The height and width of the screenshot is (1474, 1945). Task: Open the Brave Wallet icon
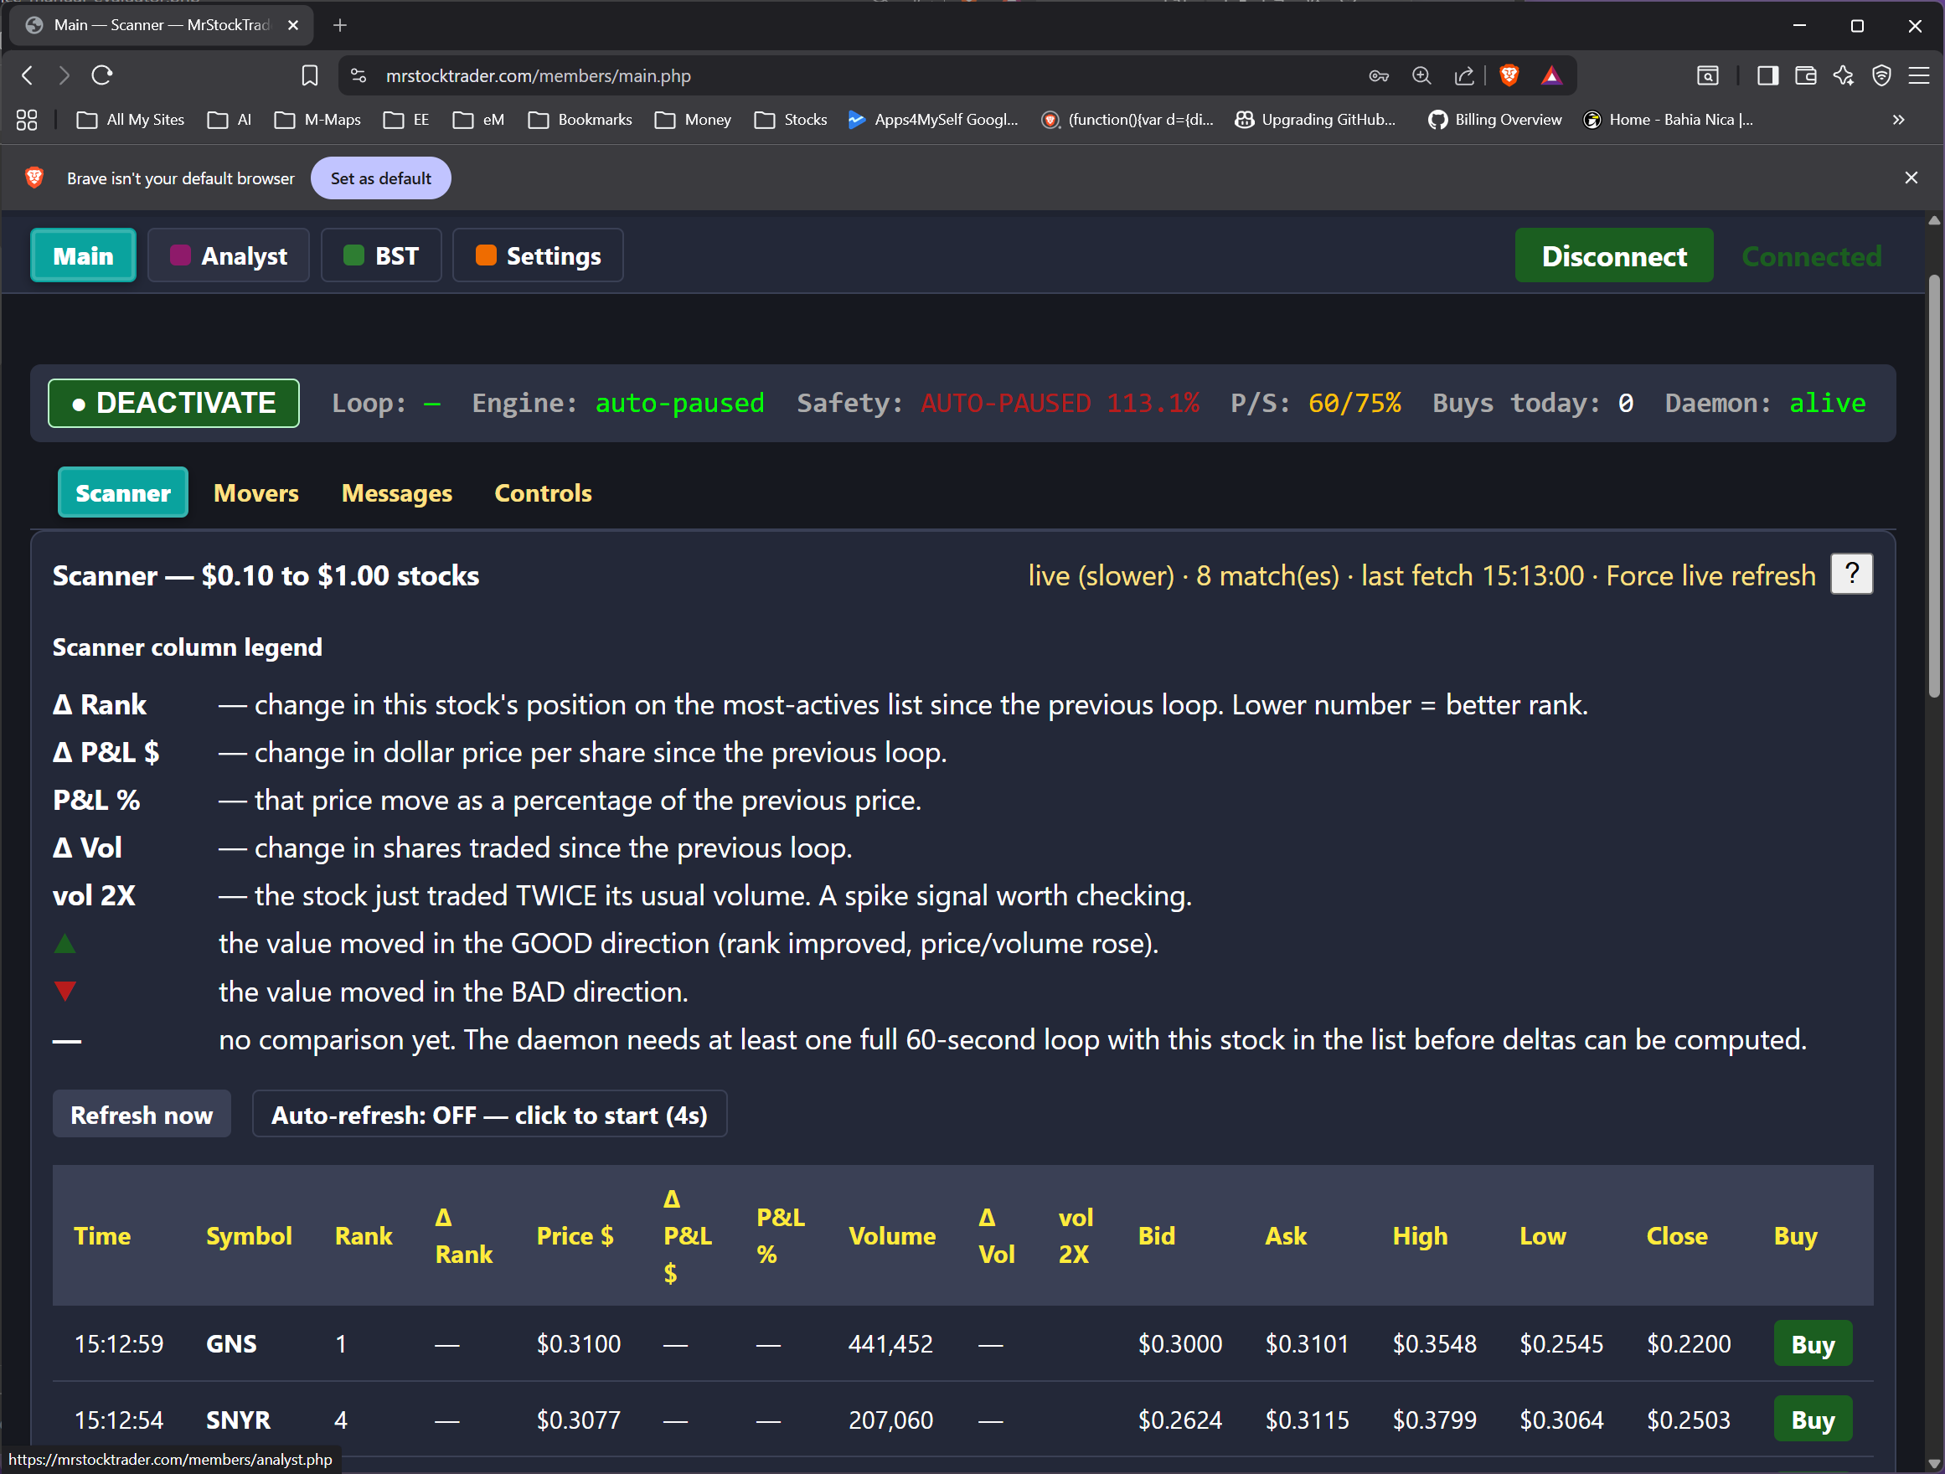[1805, 75]
